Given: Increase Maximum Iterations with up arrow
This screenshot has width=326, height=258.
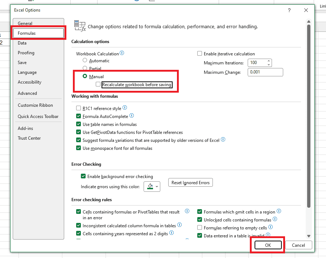Looking at the screenshot, I should click(x=269, y=61).
